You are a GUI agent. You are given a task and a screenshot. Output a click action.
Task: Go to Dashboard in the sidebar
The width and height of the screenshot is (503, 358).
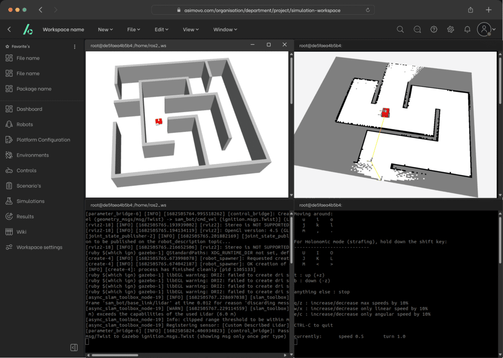pyautogui.click(x=29, y=109)
